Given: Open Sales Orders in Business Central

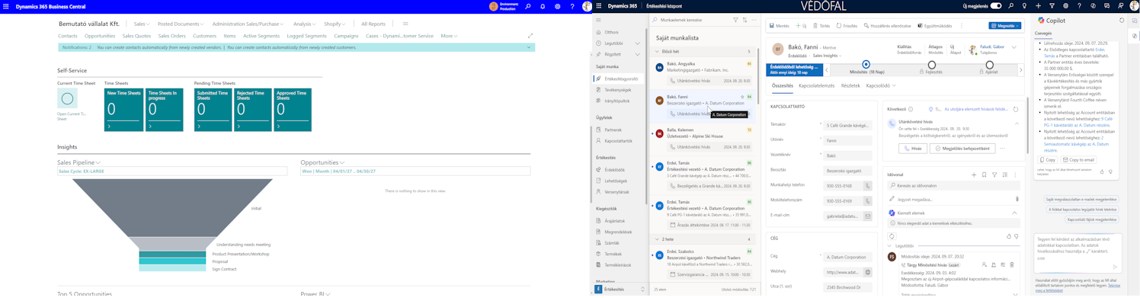Looking at the screenshot, I should click(x=172, y=36).
